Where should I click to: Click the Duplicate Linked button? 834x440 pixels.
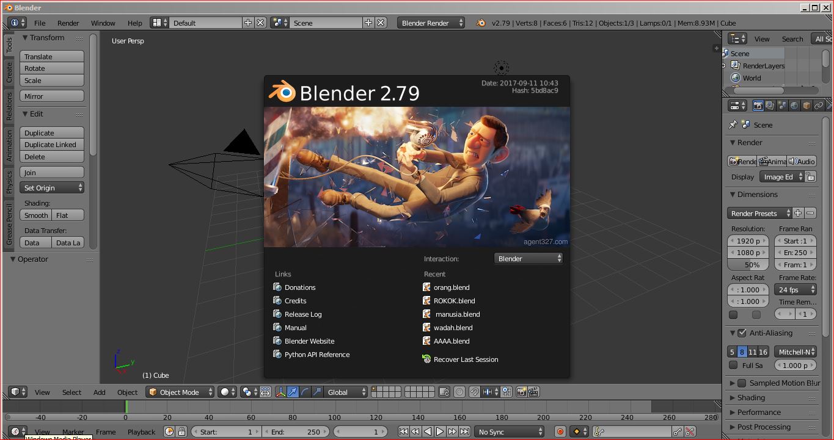(52, 145)
